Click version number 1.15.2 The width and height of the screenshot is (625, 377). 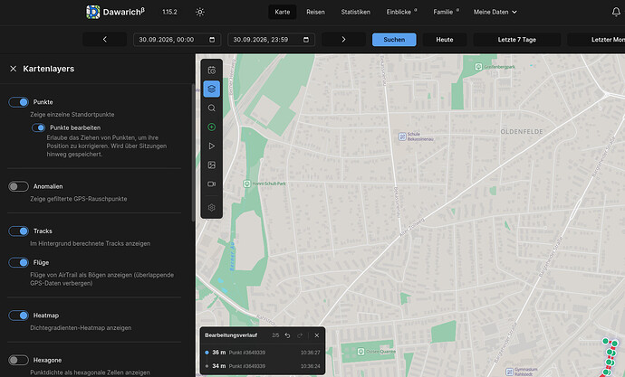click(169, 12)
